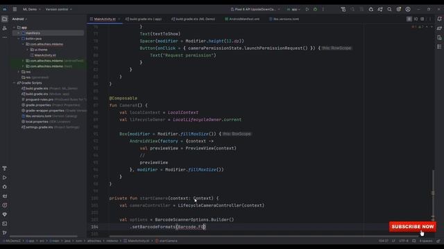444x249 pixels.
Task: Expand the ui.theme package
Action: pos(28,50)
